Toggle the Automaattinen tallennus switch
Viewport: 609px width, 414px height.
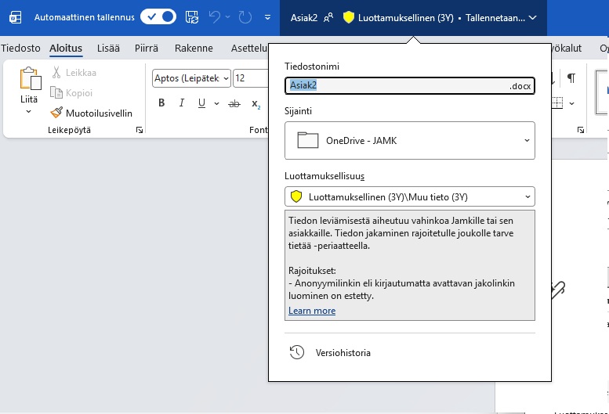click(158, 16)
